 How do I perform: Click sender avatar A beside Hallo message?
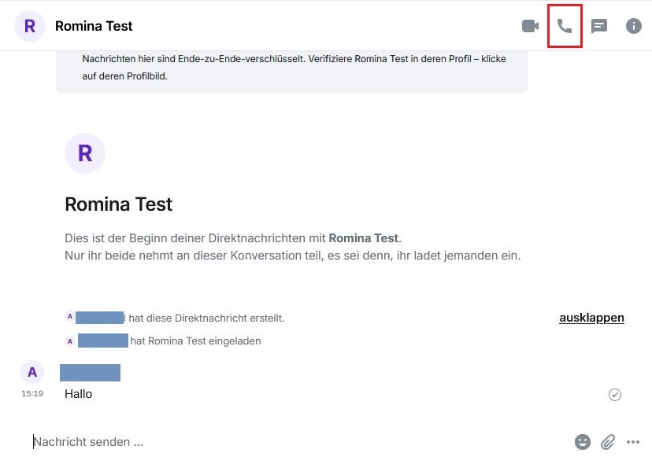(x=32, y=373)
